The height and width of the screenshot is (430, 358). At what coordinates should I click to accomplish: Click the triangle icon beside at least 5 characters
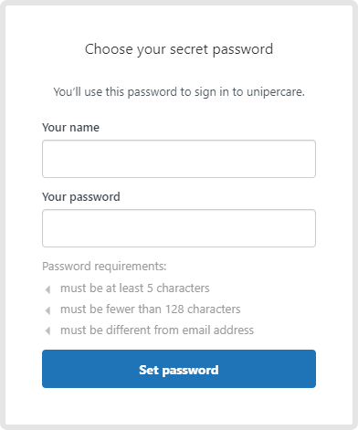coord(47,289)
